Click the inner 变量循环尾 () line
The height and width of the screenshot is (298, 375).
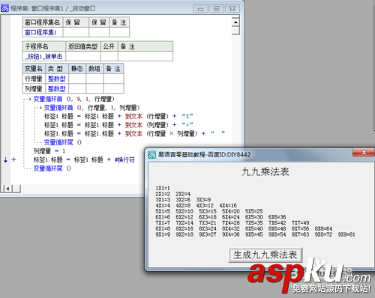click(x=63, y=142)
